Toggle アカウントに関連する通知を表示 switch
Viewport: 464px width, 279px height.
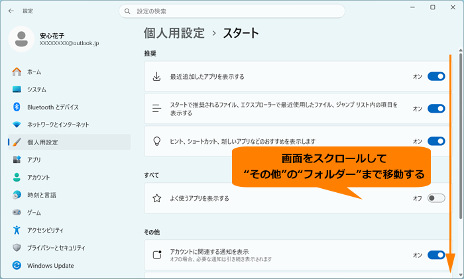point(436,254)
